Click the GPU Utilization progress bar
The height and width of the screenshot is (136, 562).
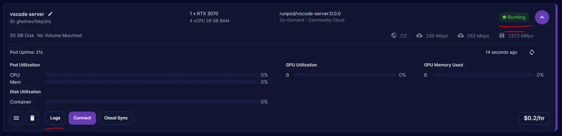tap(345, 75)
